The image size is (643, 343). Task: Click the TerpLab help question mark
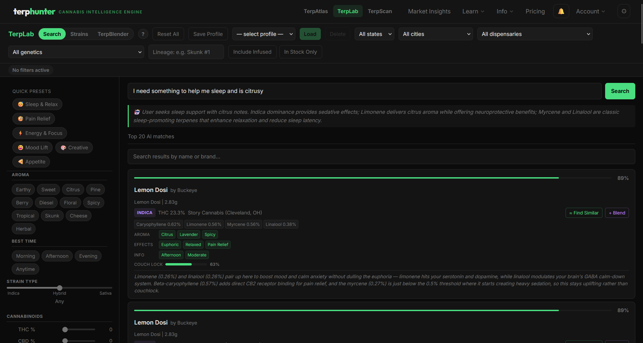[x=143, y=34]
